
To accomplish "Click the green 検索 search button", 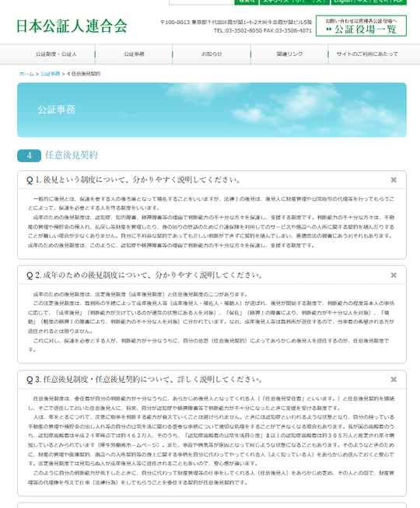I will (x=247, y=2).
